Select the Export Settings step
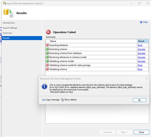Image resolution: width=151 pixels, height=137 pixels. tap(10, 28)
